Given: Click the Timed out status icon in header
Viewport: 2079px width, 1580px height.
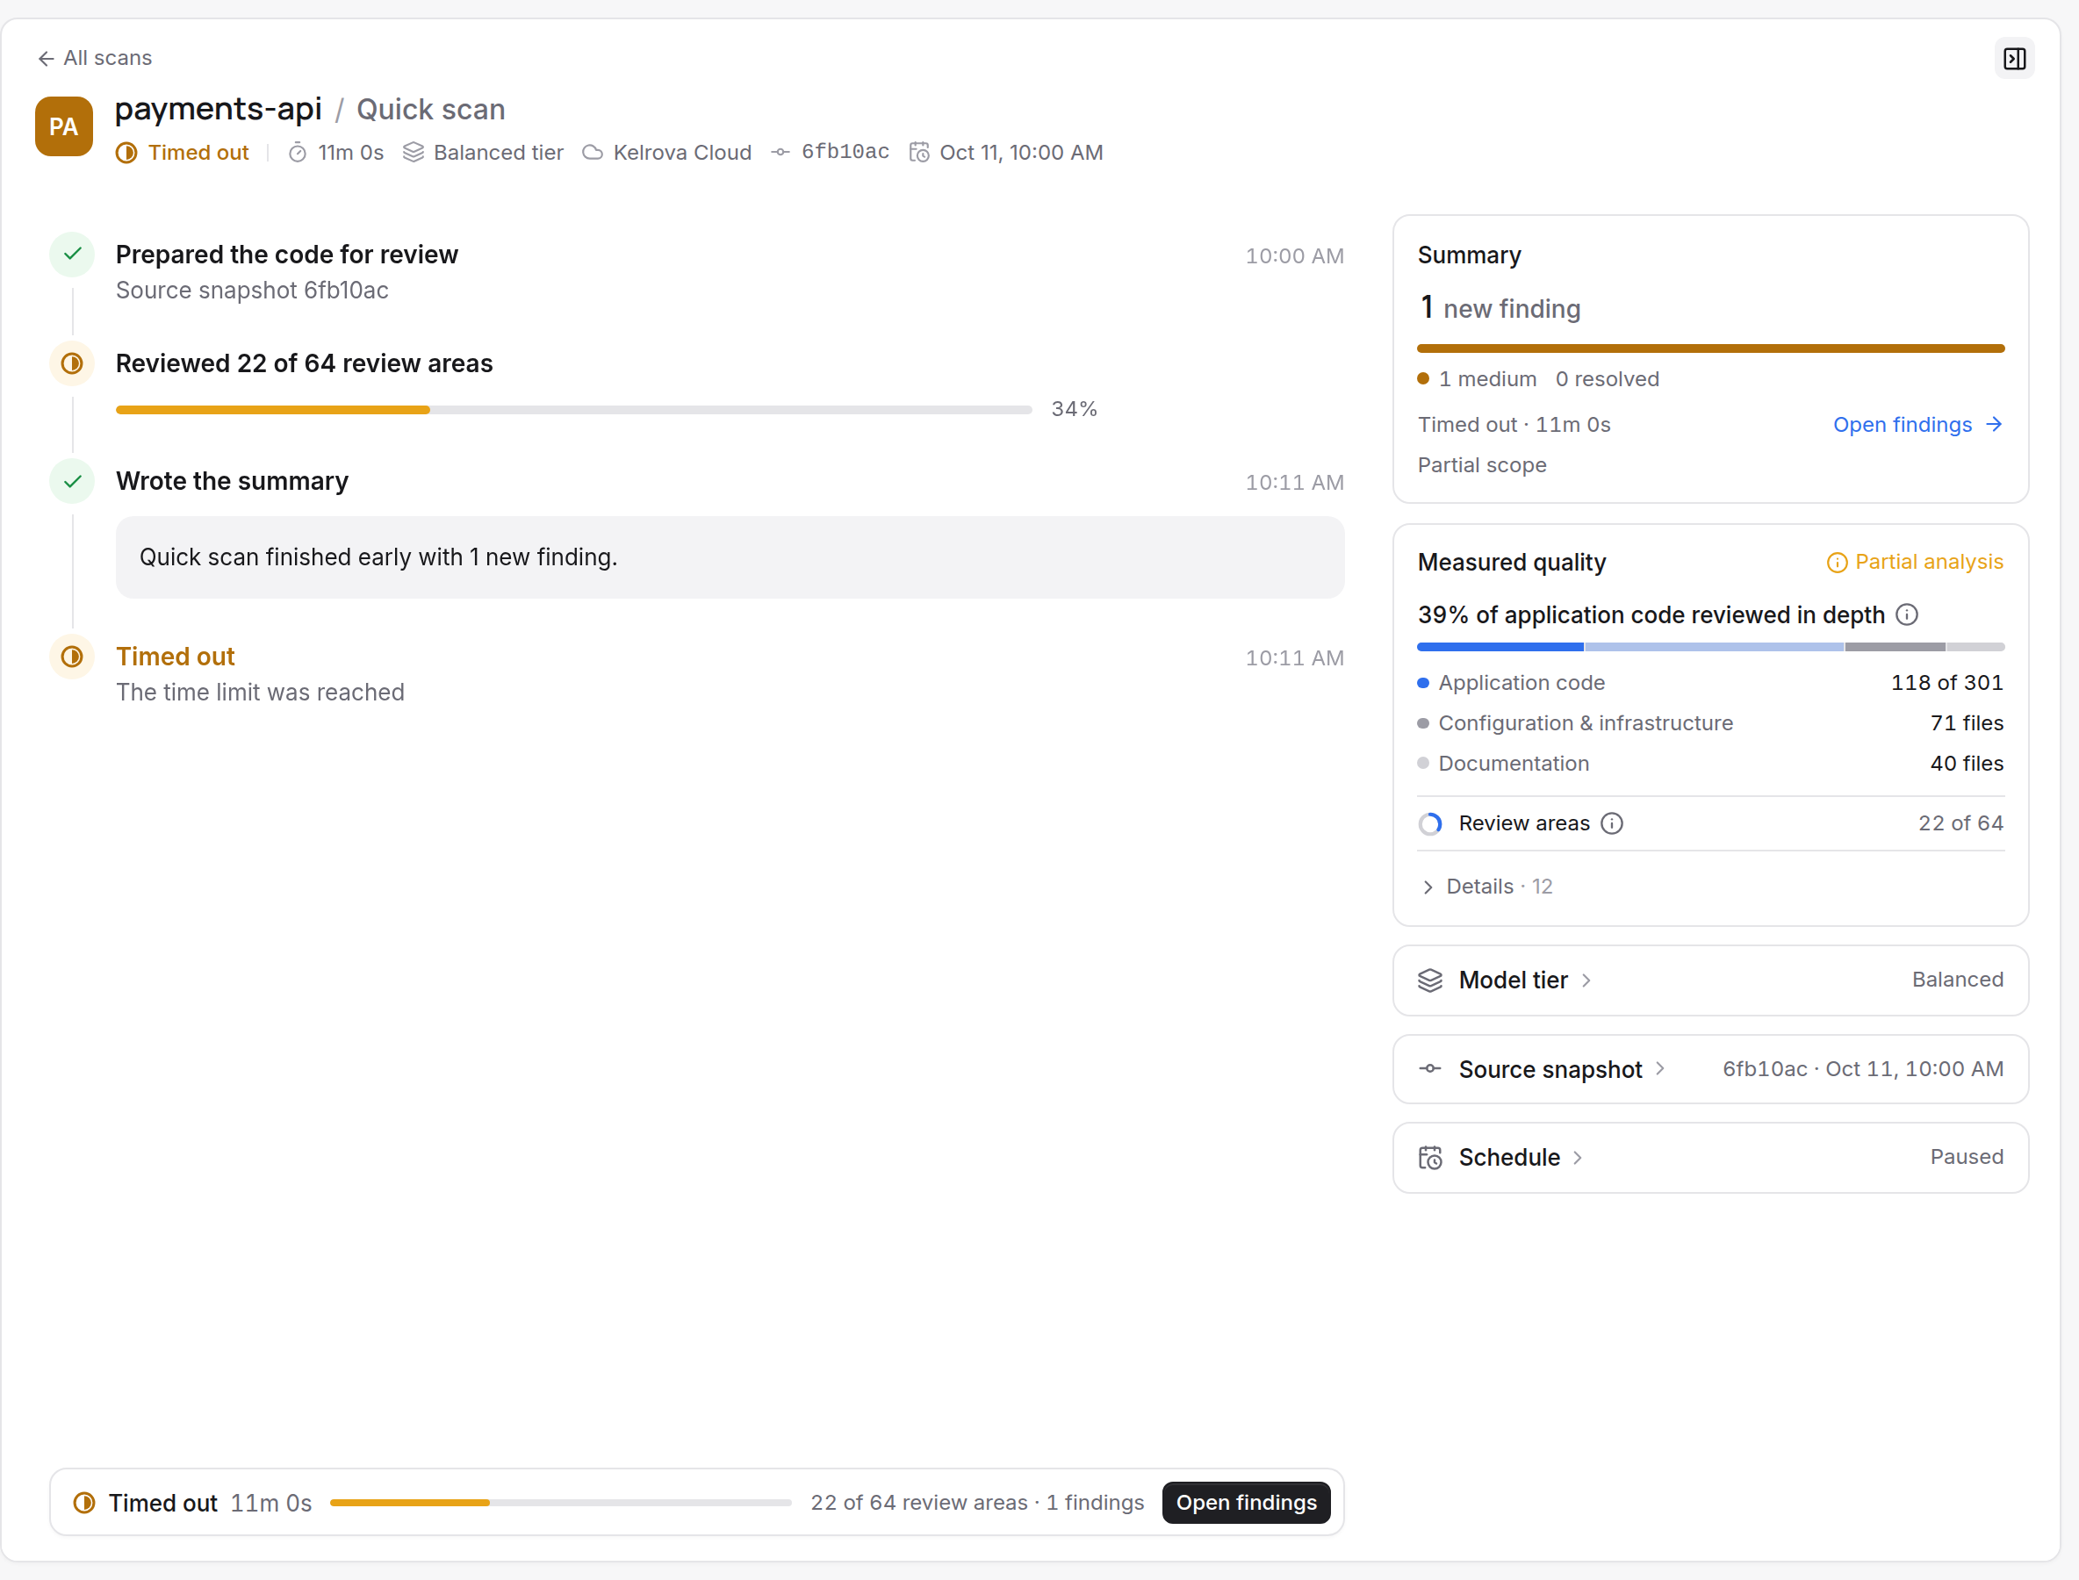Looking at the screenshot, I should (x=127, y=153).
